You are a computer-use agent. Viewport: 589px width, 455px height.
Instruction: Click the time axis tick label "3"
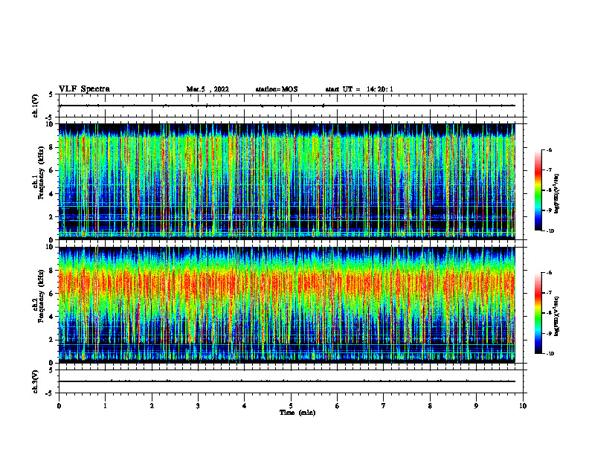click(198, 406)
